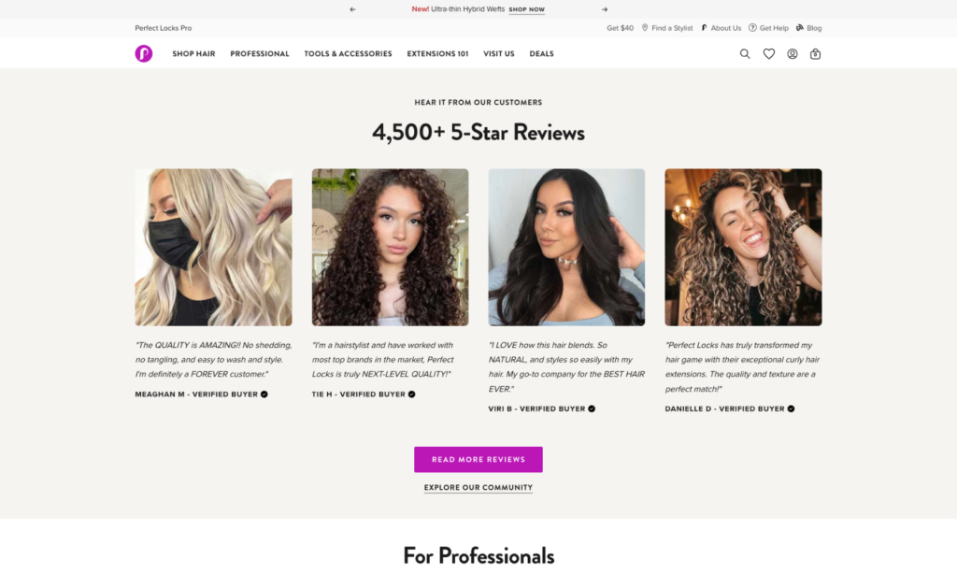Open the Get $40 link

[x=621, y=28]
